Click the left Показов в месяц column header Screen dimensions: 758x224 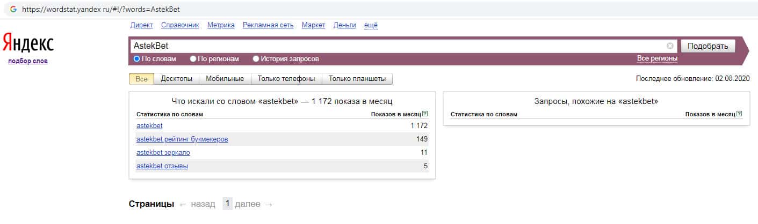pos(396,114)
